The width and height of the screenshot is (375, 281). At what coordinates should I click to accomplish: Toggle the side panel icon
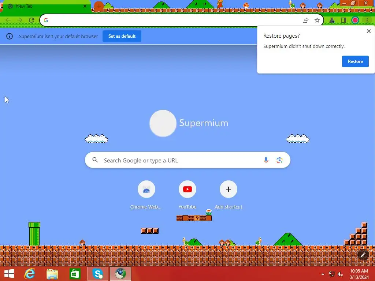coord(344,20)
